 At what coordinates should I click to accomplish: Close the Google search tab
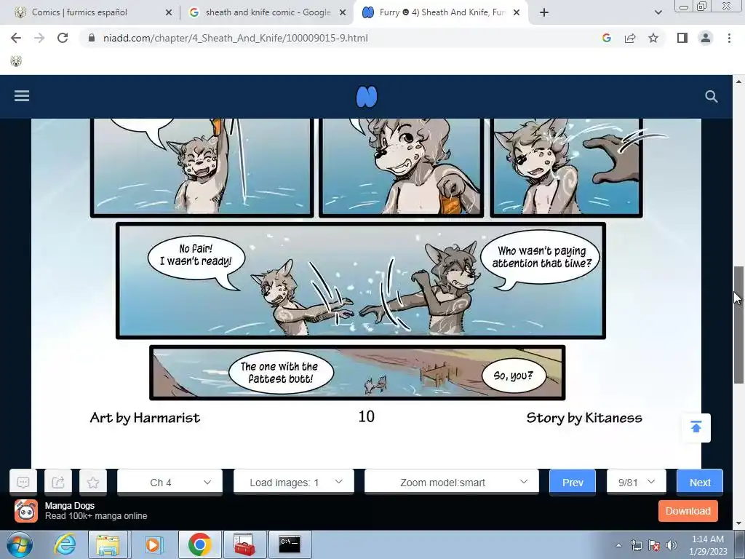pos(343,12)
